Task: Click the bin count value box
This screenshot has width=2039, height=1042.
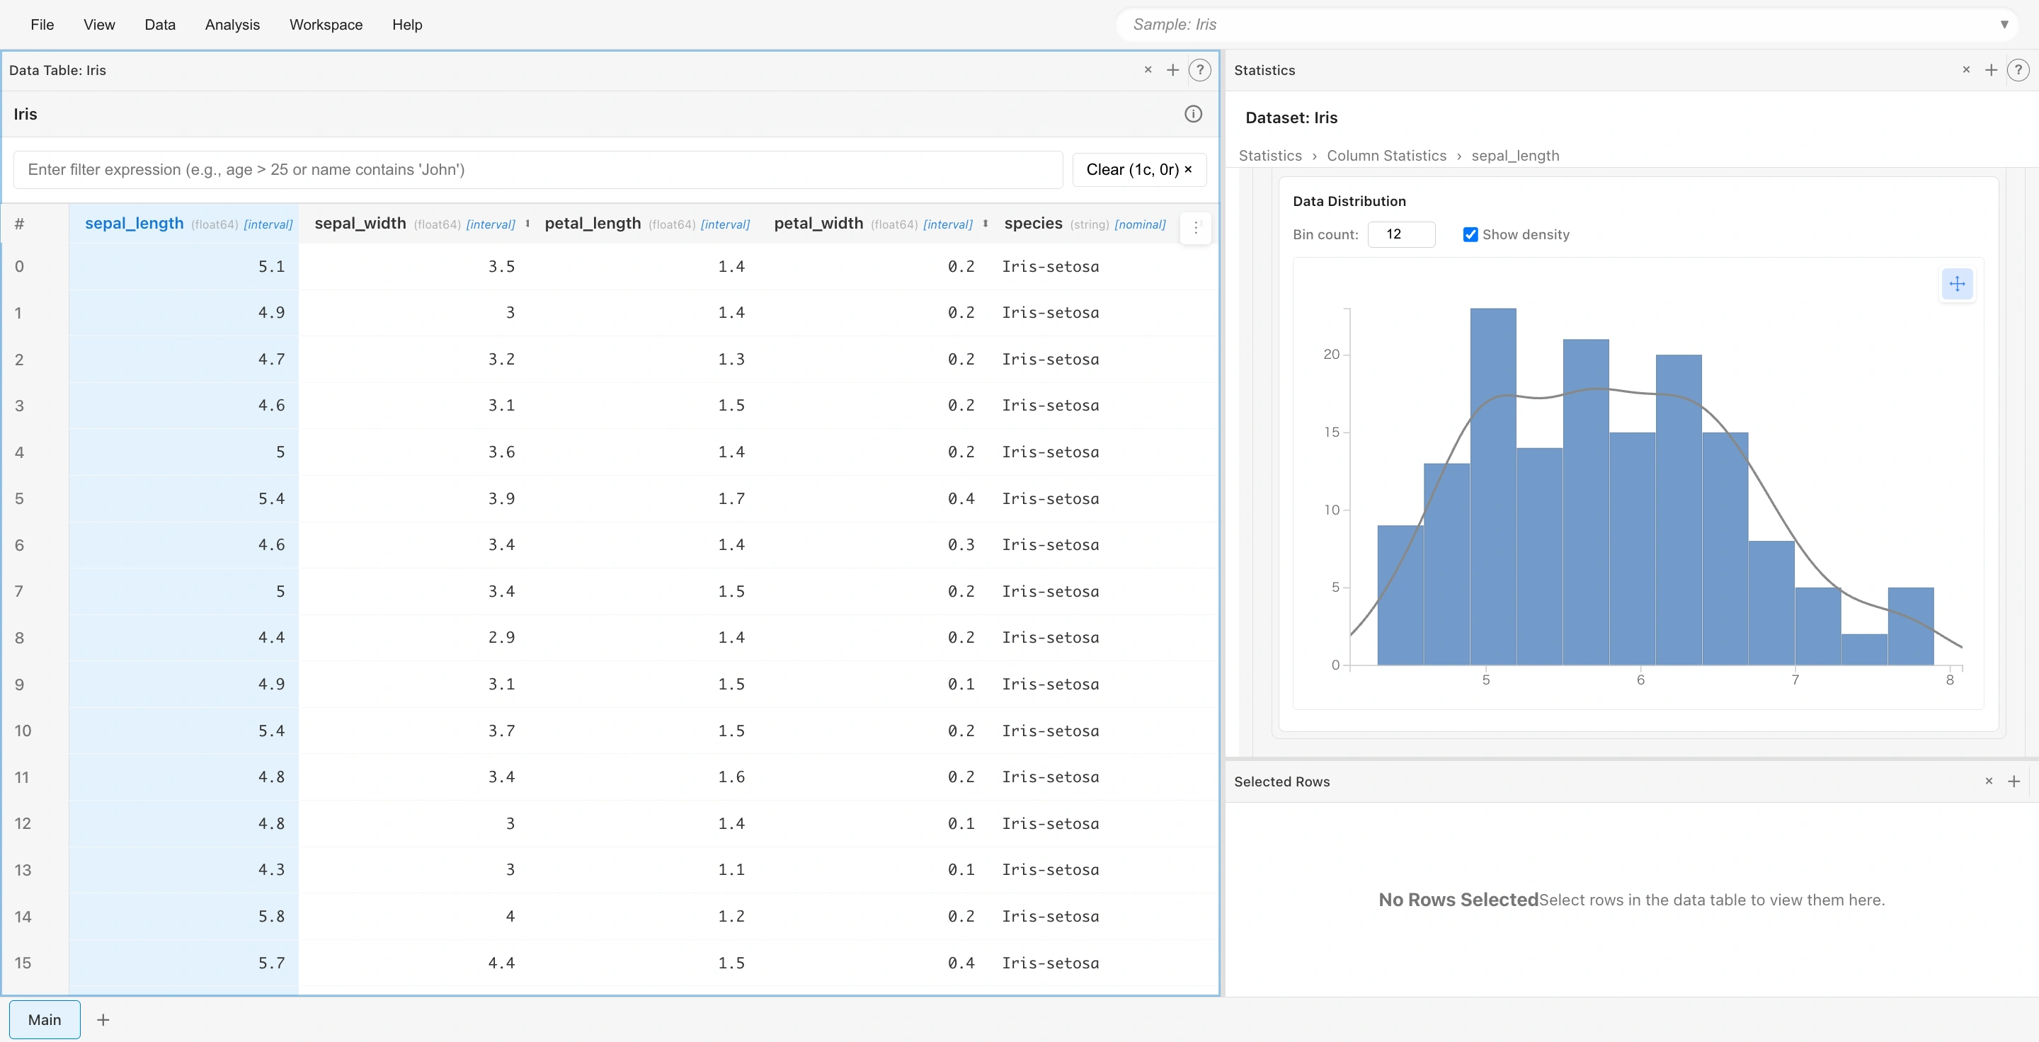Action: point(1402,234)
